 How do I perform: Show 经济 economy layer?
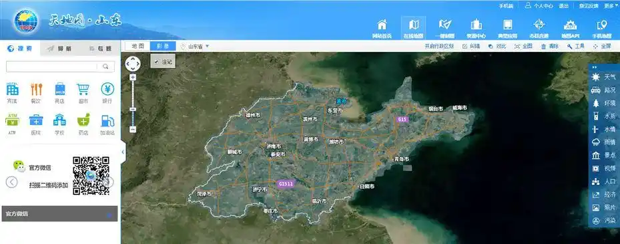coord(604,194)
